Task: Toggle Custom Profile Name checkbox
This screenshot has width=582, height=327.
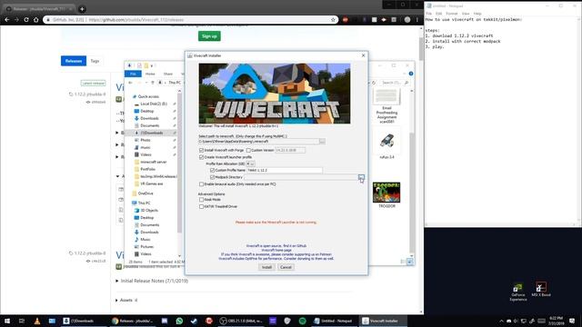Action: [x=212, y=170]
